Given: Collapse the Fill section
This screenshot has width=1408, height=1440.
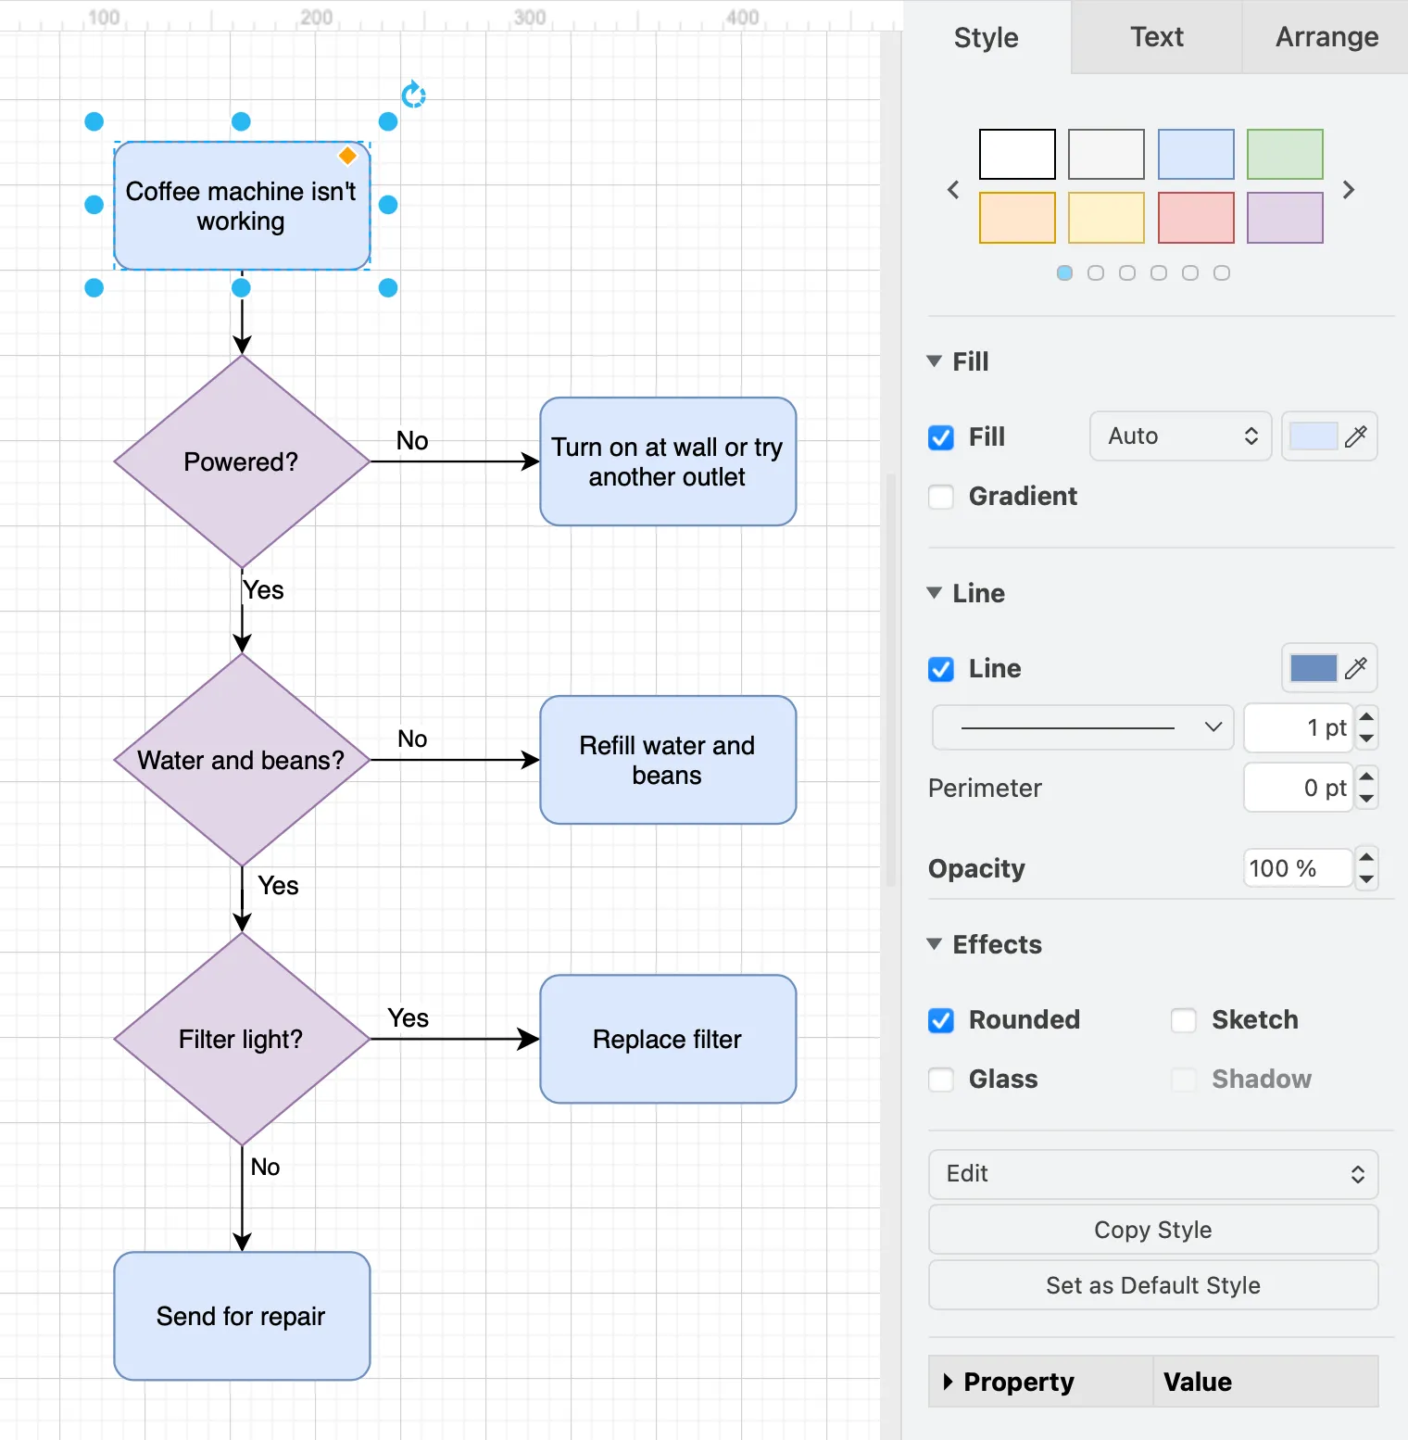Looking at the screenshot, I should click(935, 361).
